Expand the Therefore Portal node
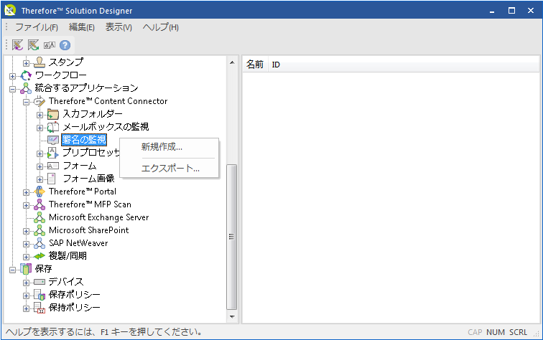 click(26, 192)
